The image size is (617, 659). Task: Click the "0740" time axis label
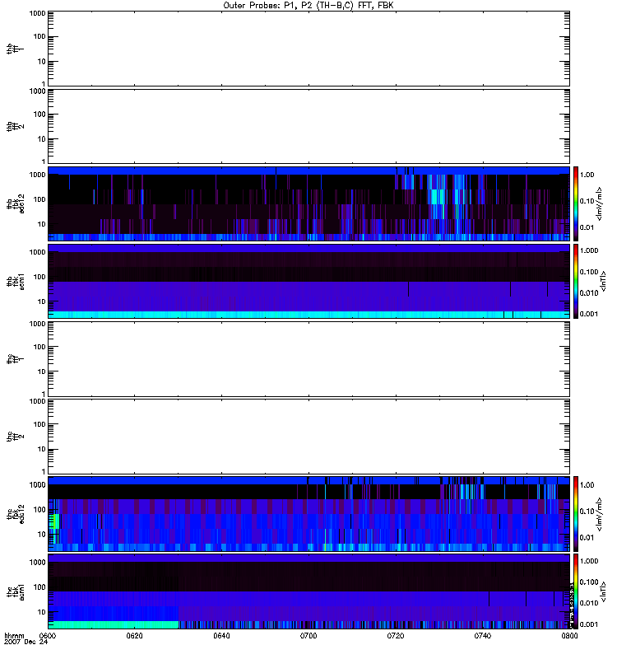click(x=483, y=636)
